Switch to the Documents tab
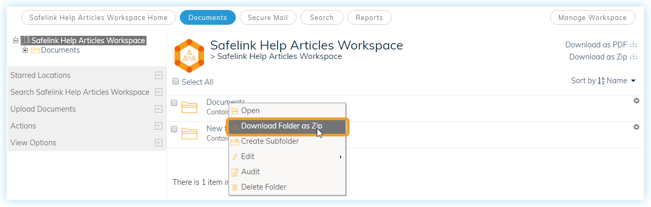The image size is (651, 207). tap(208, 17)
